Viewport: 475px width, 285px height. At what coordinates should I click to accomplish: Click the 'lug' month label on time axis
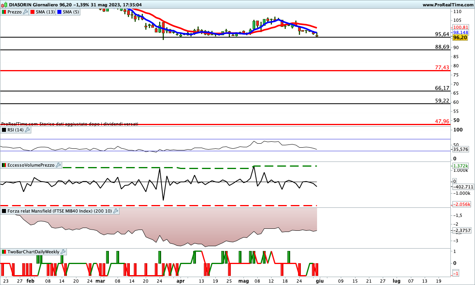[396, 281]
